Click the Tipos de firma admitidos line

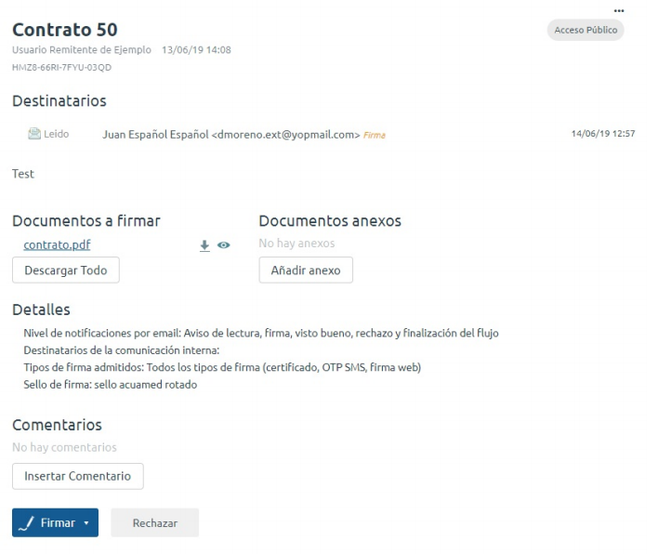(x=222, y=367)
